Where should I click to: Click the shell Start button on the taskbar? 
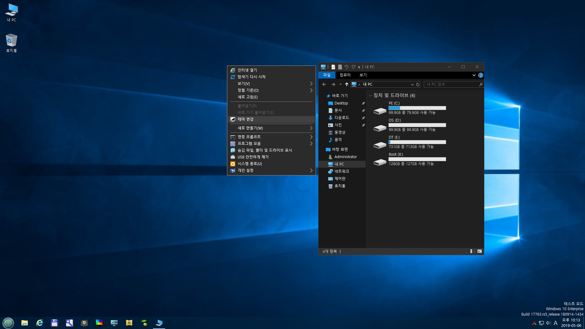point(8,323)
